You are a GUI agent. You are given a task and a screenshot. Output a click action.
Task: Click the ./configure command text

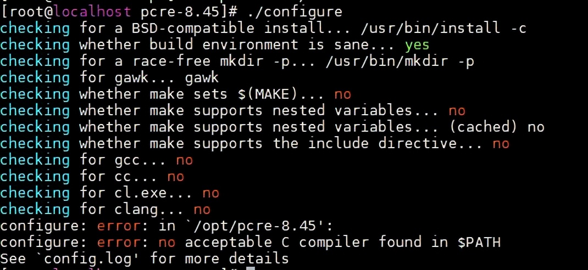pos(295,12)
